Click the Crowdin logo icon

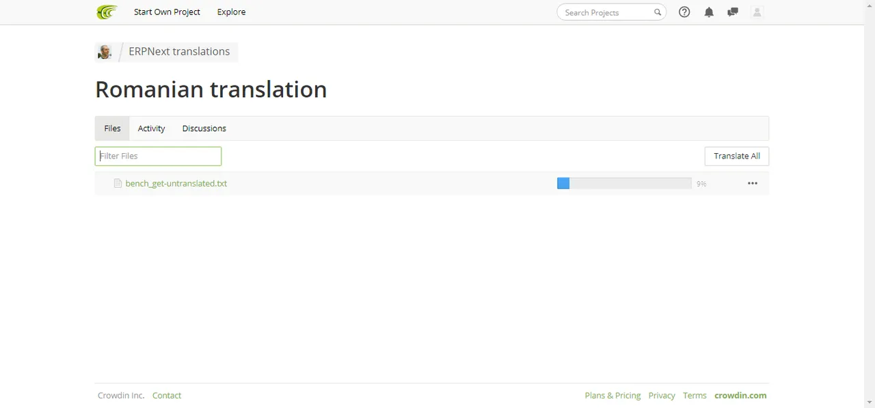(107, 12)
